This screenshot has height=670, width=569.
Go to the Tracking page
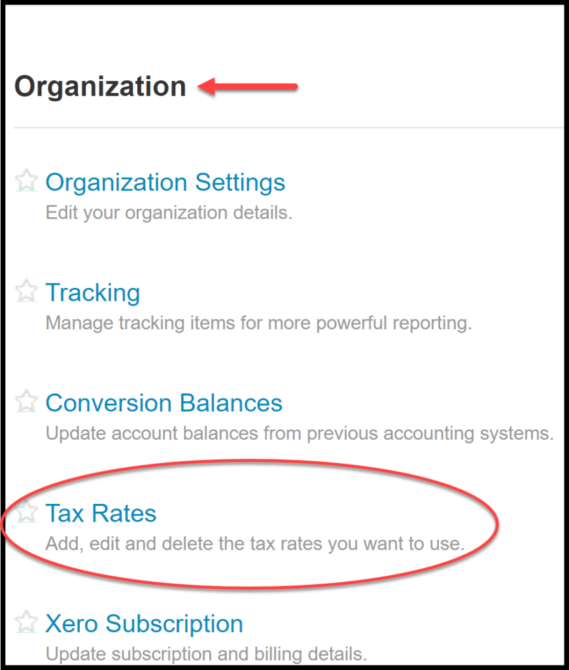tap(92, 292)
